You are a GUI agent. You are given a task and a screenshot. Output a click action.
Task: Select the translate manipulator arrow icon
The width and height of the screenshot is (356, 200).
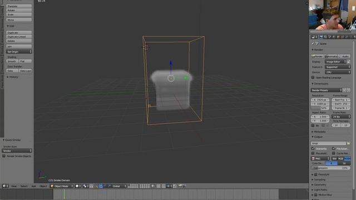[101, 186]
